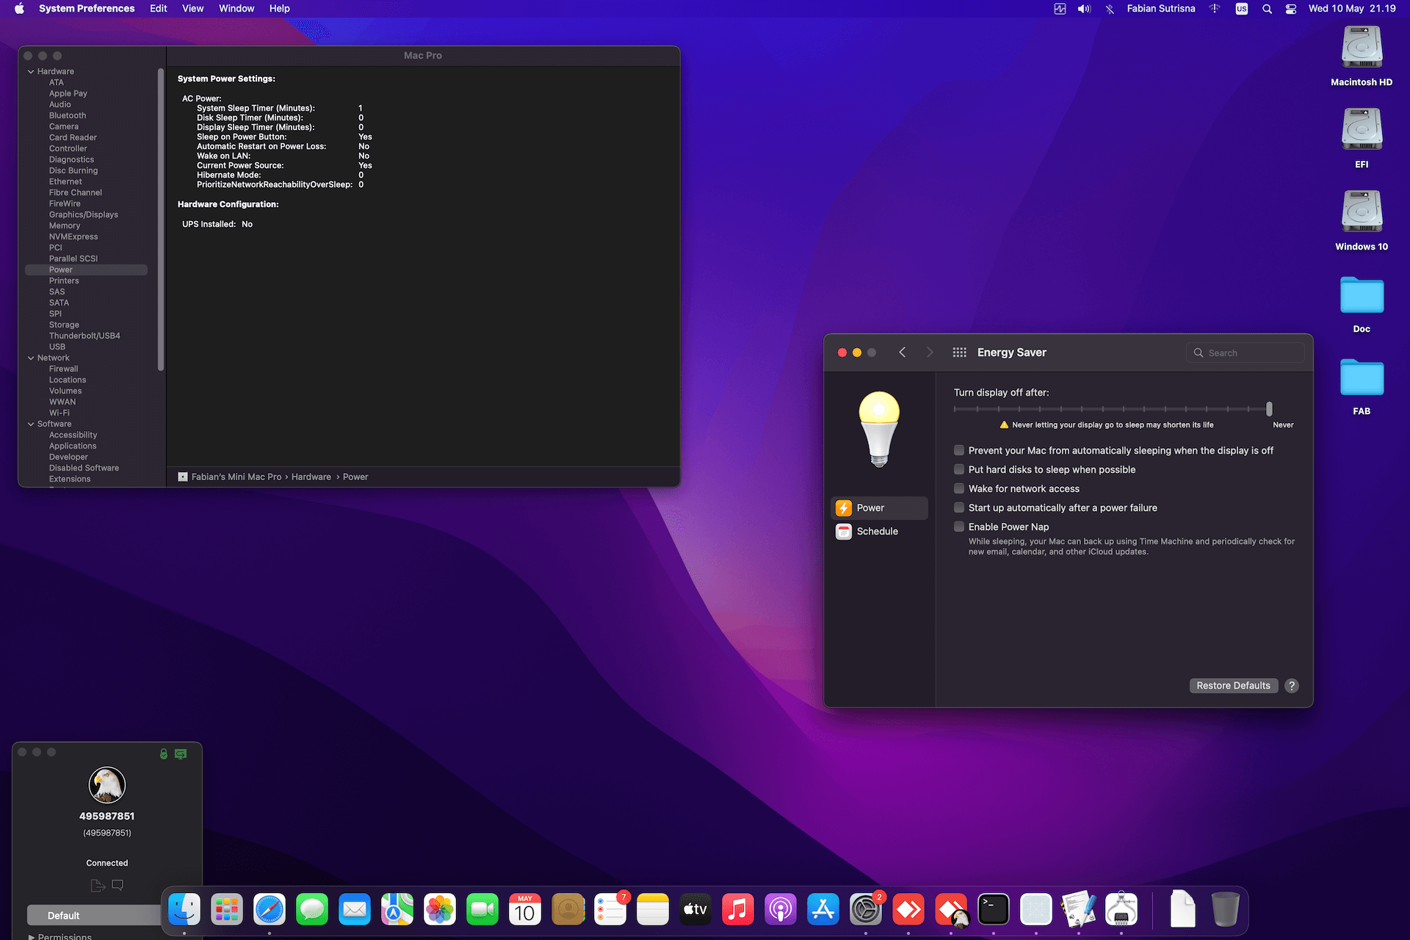This screenshot has height=940, width=1410.
Task: Open the Doc folder on desktop
Action: click(x=1362, y=303)
